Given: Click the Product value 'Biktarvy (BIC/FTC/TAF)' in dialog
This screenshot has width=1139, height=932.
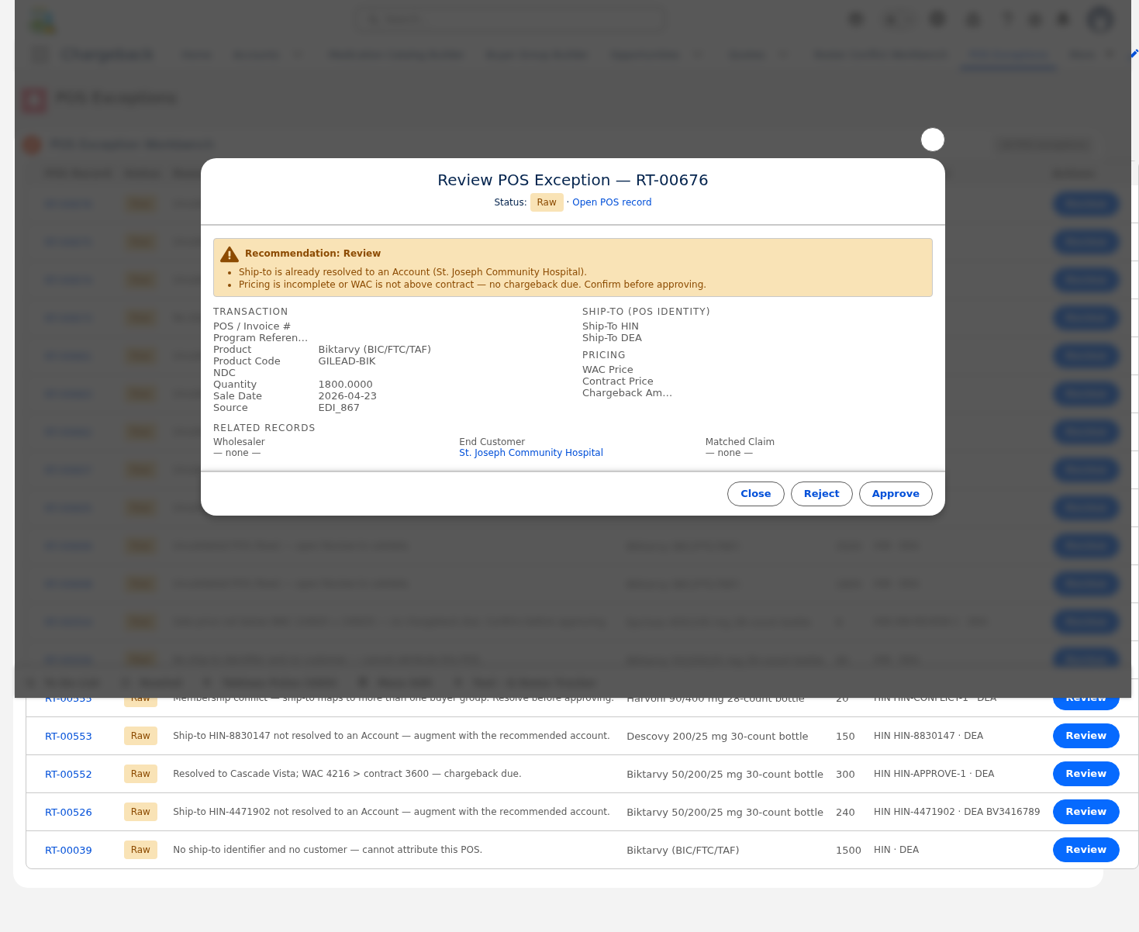Looking at the screenshot, I should click(x=374, y=350).
